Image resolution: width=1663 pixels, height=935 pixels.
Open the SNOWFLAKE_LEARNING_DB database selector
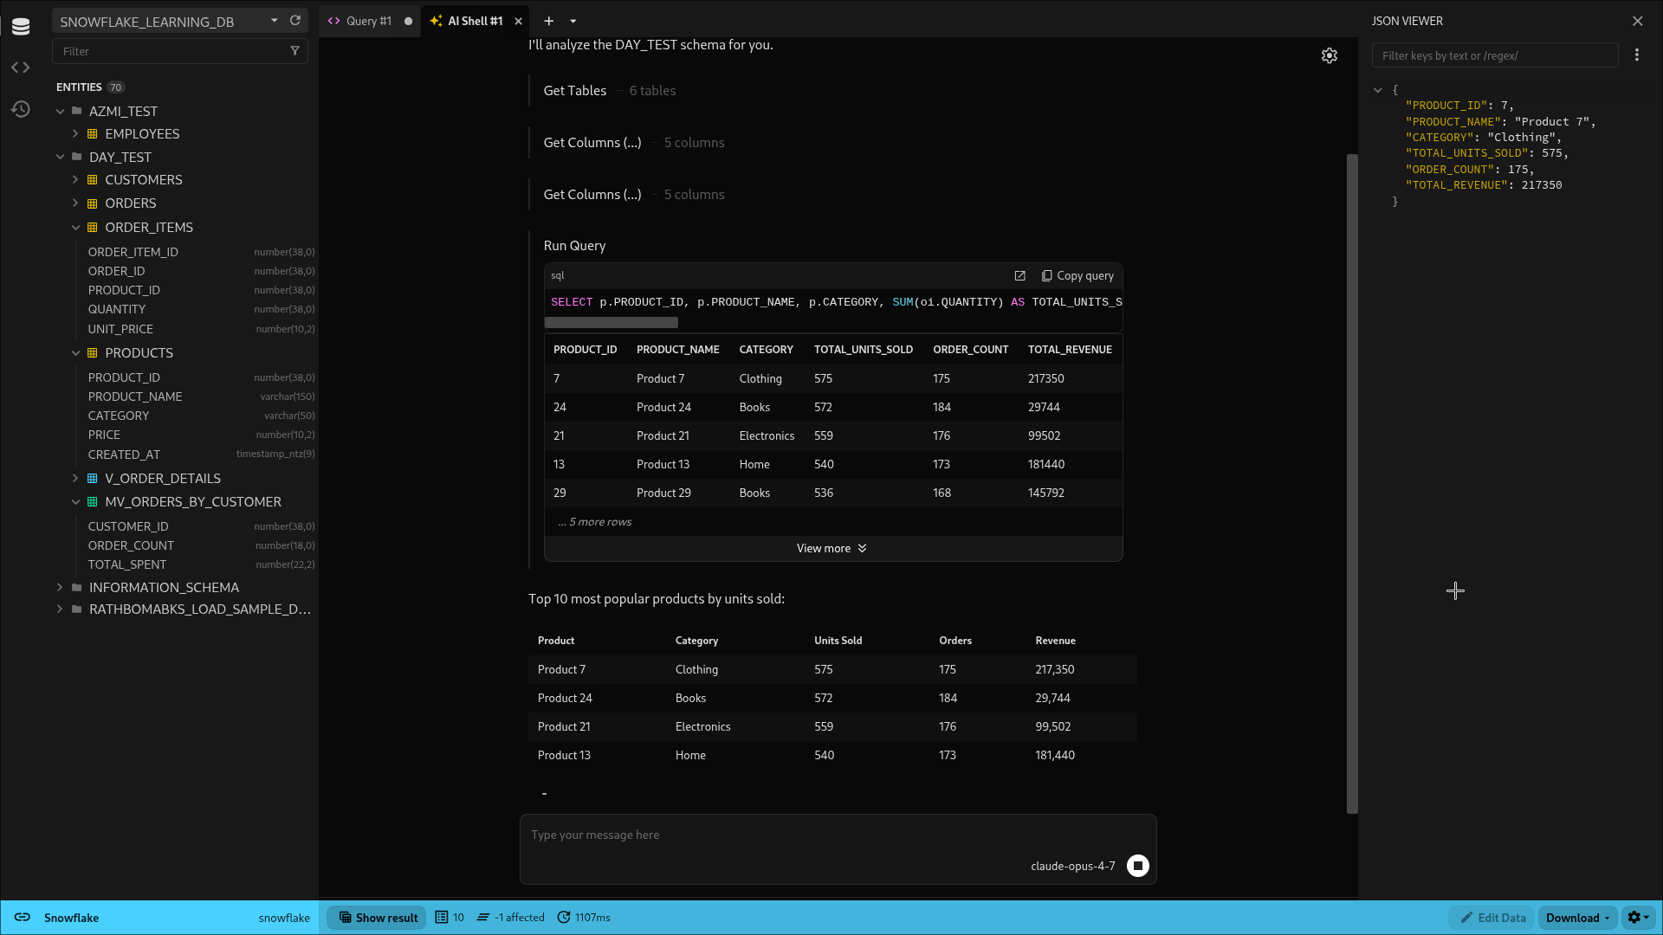pos(169,21)
